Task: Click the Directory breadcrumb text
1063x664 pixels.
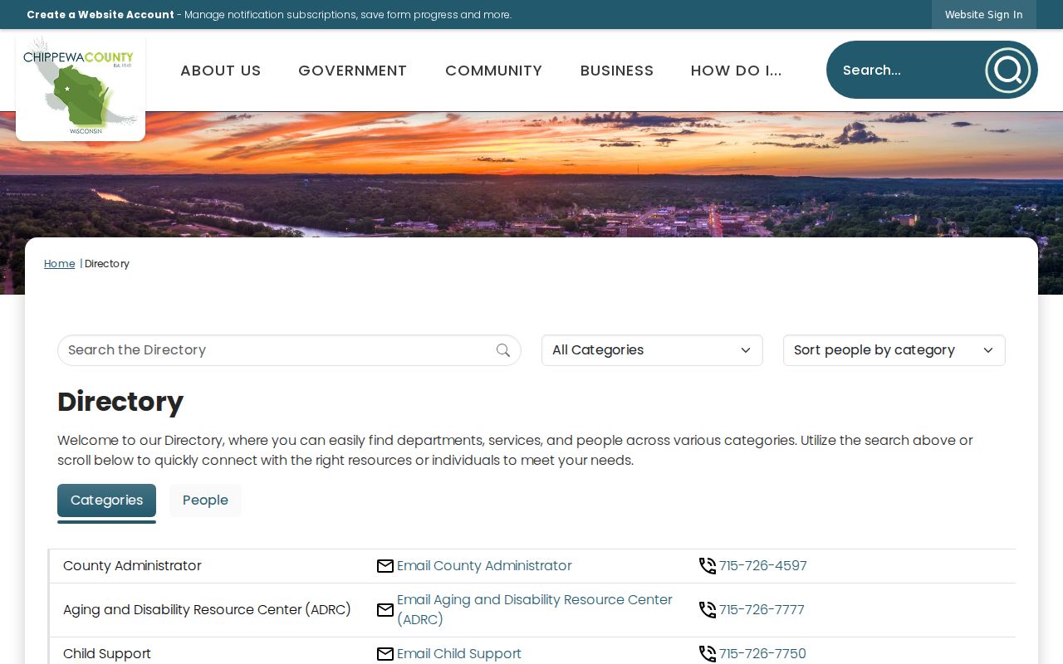Action: [107, 264]
